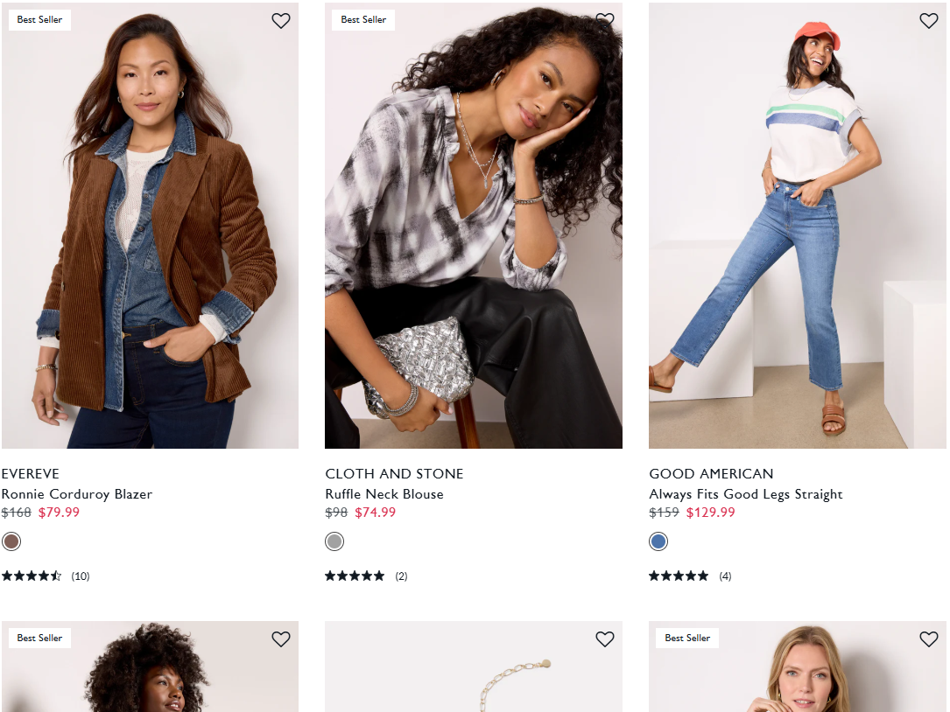The height and width of the screenshot is (712, 950).
Task: View the blazer's star rating with 10 reviews
Action: coord(46,576)
